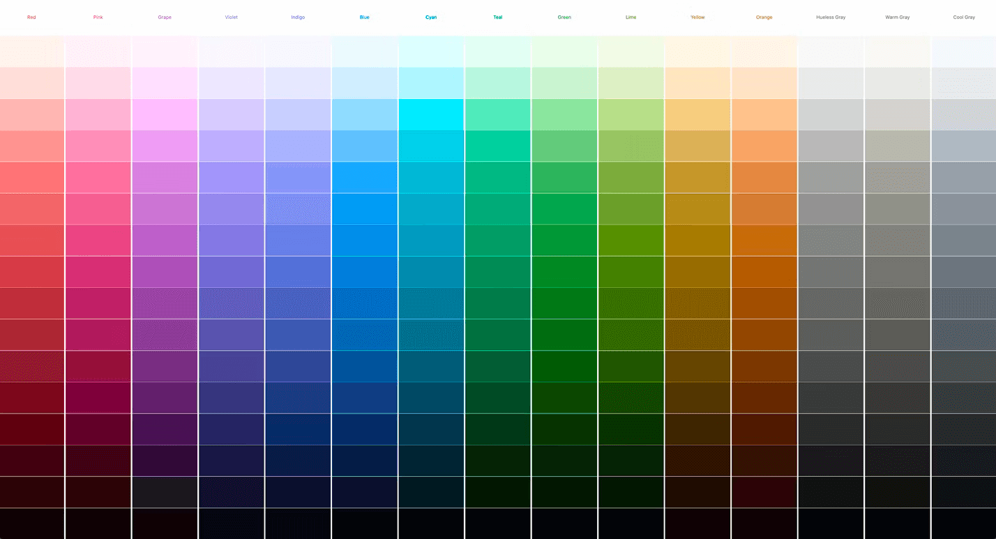Pick the pure bright cyan swatch in Cyan column
The height and width of the screenshot is (539, 996).
(431, 114)
